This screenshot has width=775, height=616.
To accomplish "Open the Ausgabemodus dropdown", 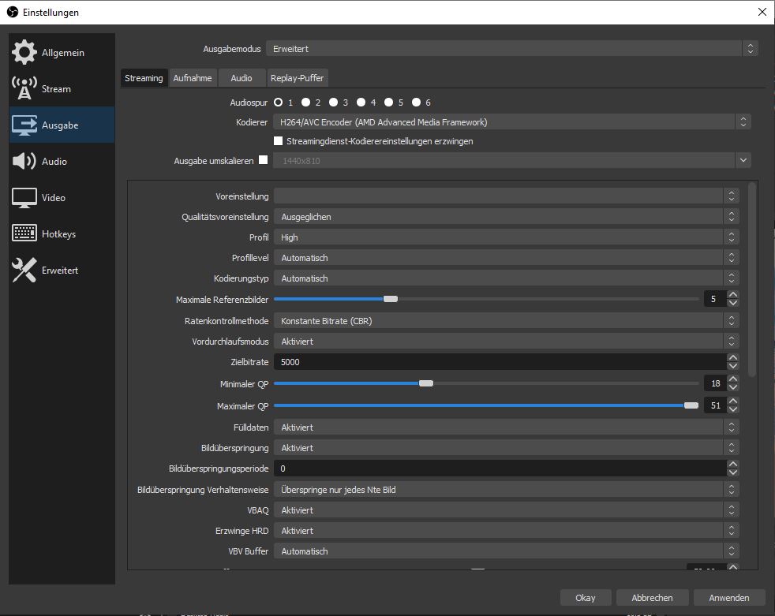I will [511, 49].
